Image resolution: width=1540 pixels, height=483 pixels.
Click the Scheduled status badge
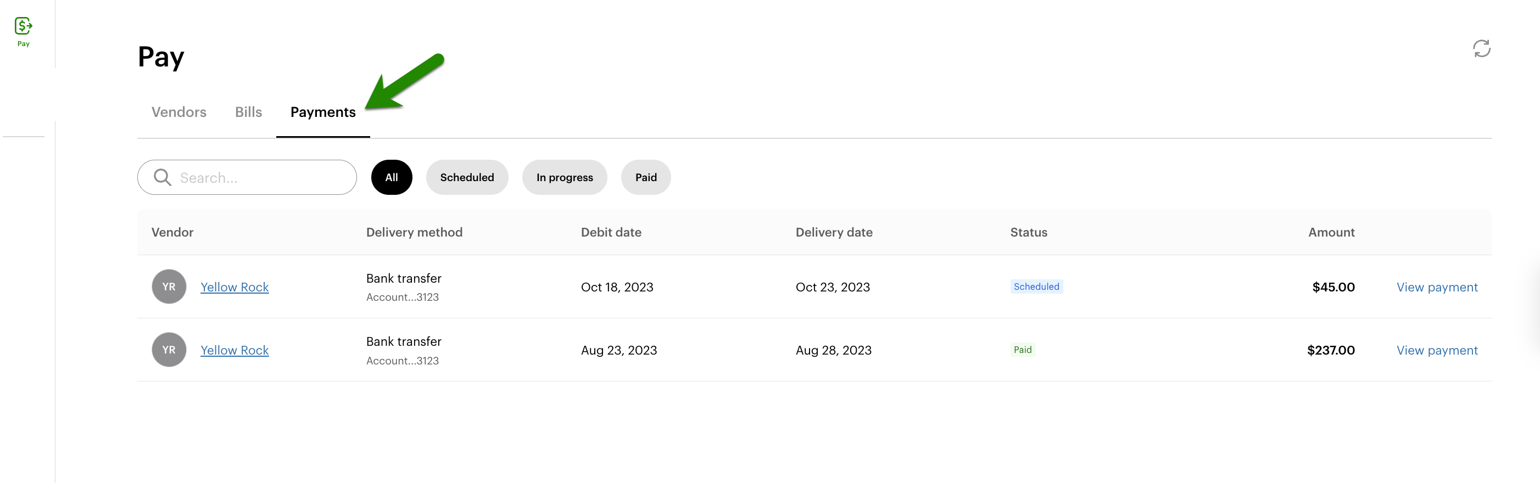coord(1036,287)
